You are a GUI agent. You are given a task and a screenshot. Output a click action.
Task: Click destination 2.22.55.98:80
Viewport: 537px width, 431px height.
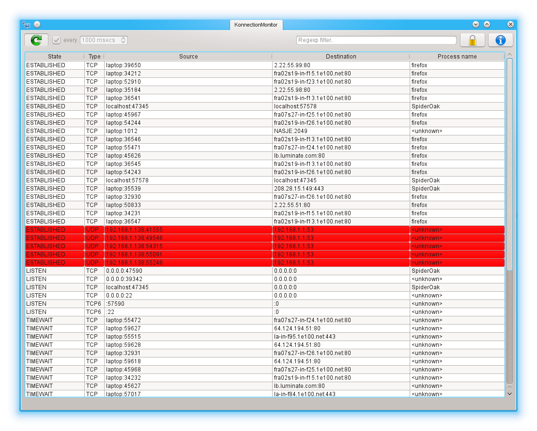tap(292, 90)
